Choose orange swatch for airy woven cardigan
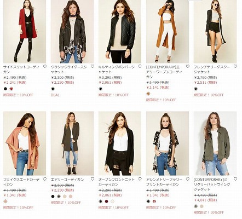 pos(148,94)
